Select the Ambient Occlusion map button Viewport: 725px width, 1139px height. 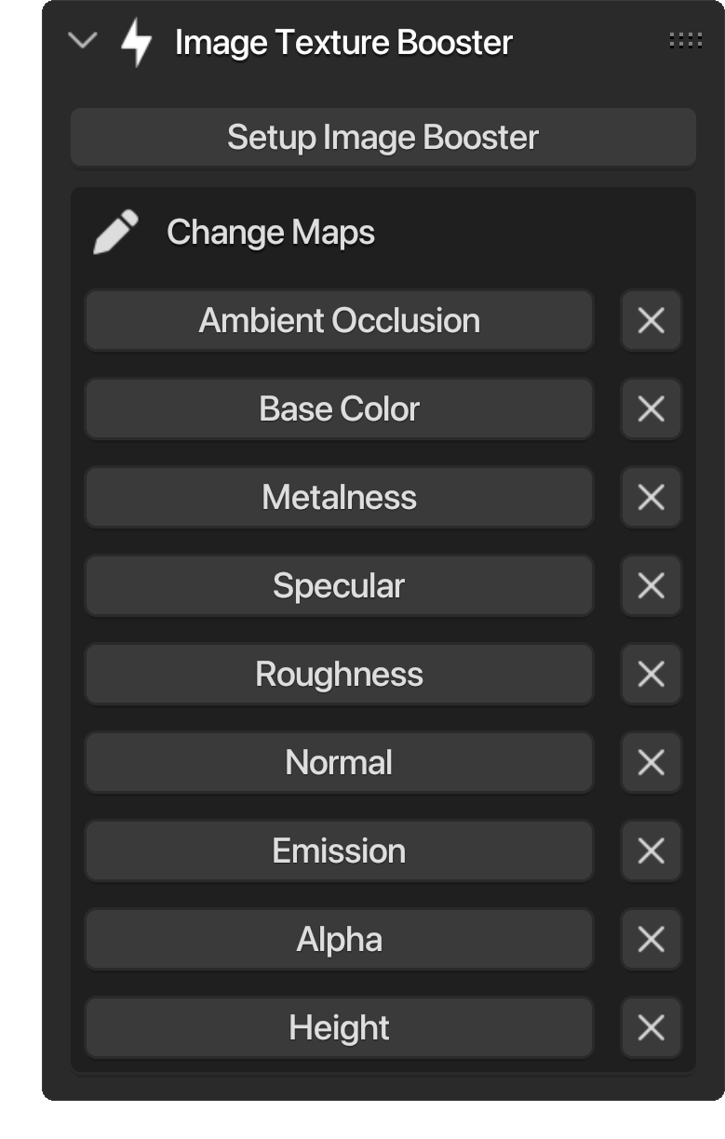pyautogui.click(x=340, y=321)
